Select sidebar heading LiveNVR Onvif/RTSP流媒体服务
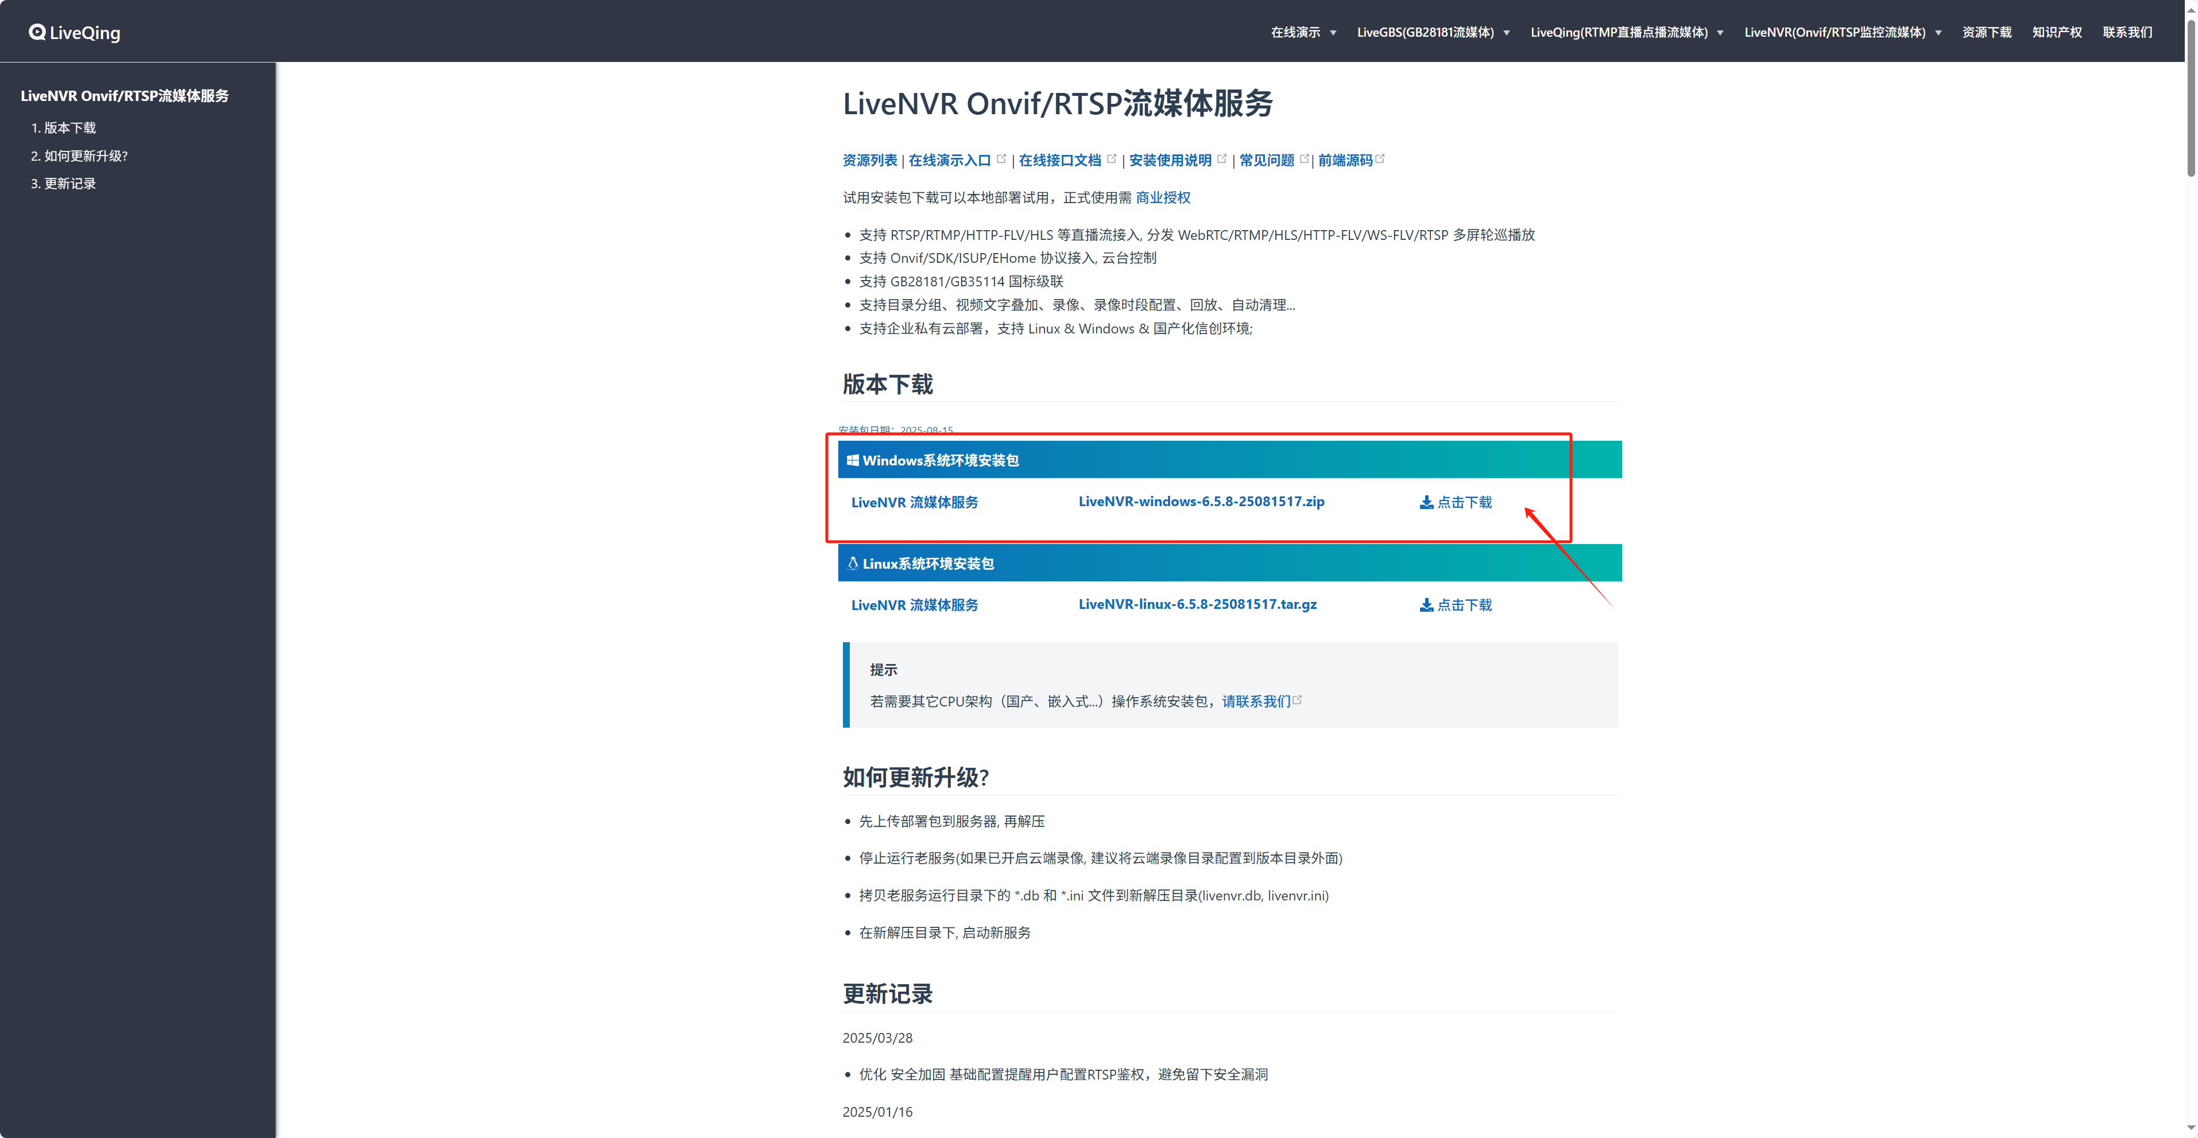The width and height of the screenshot is (2198, 1138). coord(125,95)
